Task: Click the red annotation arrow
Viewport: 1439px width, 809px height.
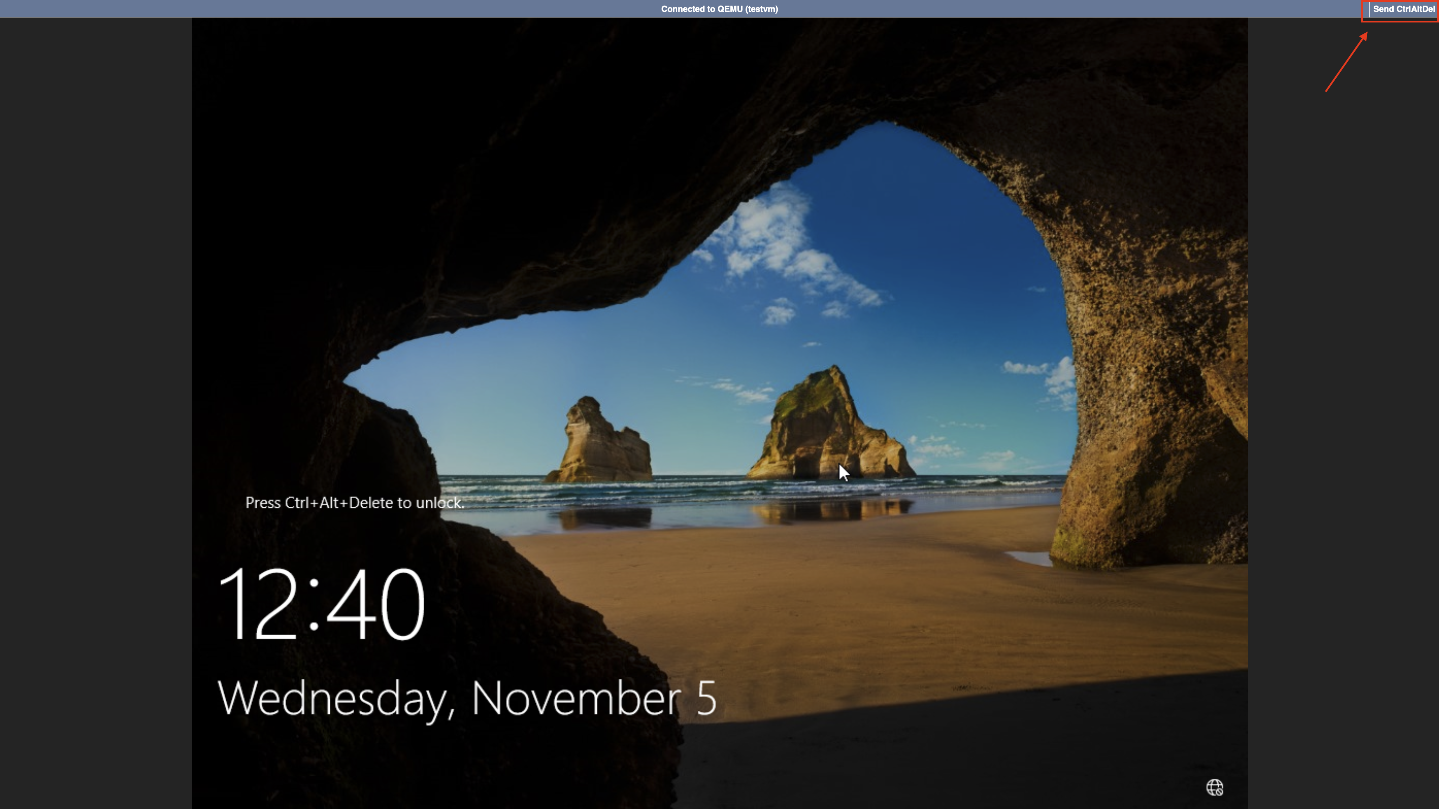Action: click(x=1346, y=63)
